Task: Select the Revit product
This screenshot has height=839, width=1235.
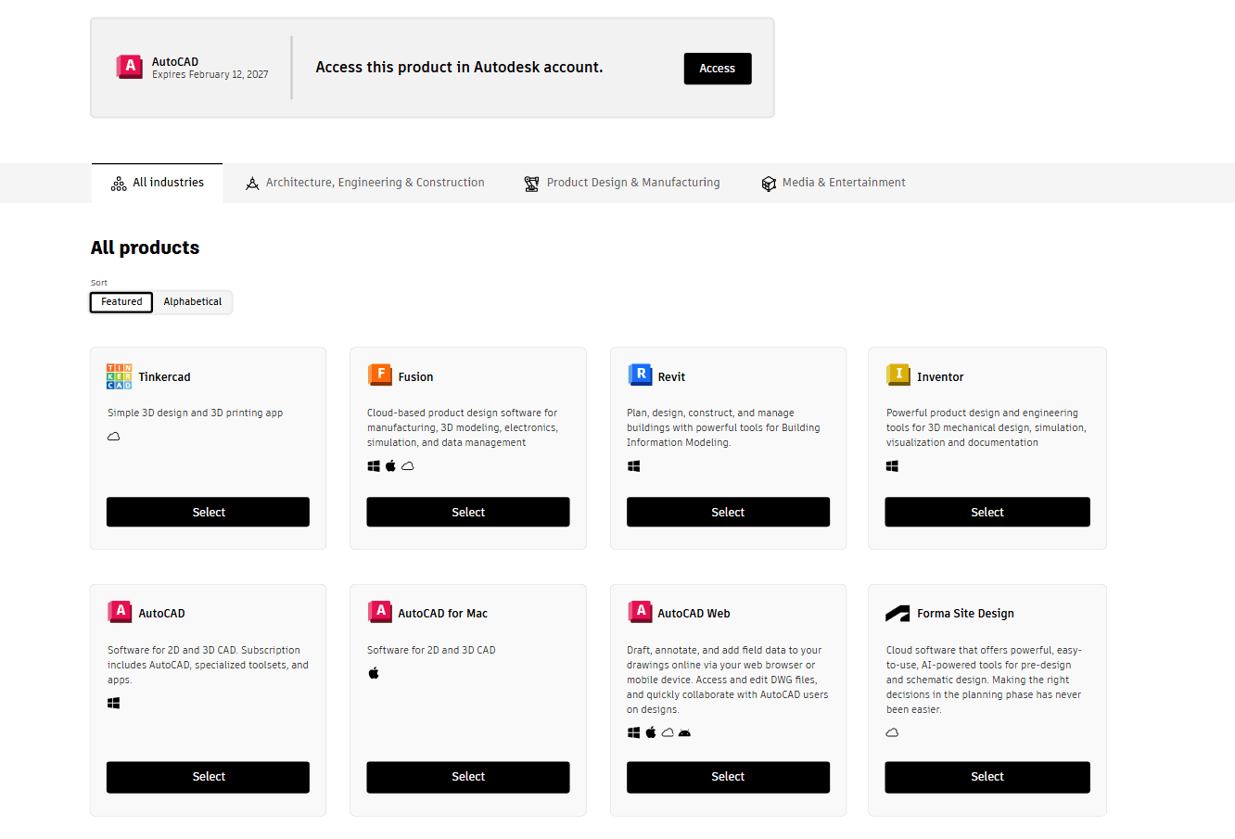Action: click(728, 512)
